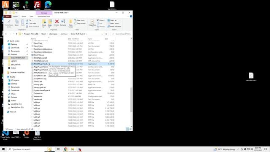Sort by the Date modified column header
The width and height of the screenshot is (270, 152).
[73, 39]
